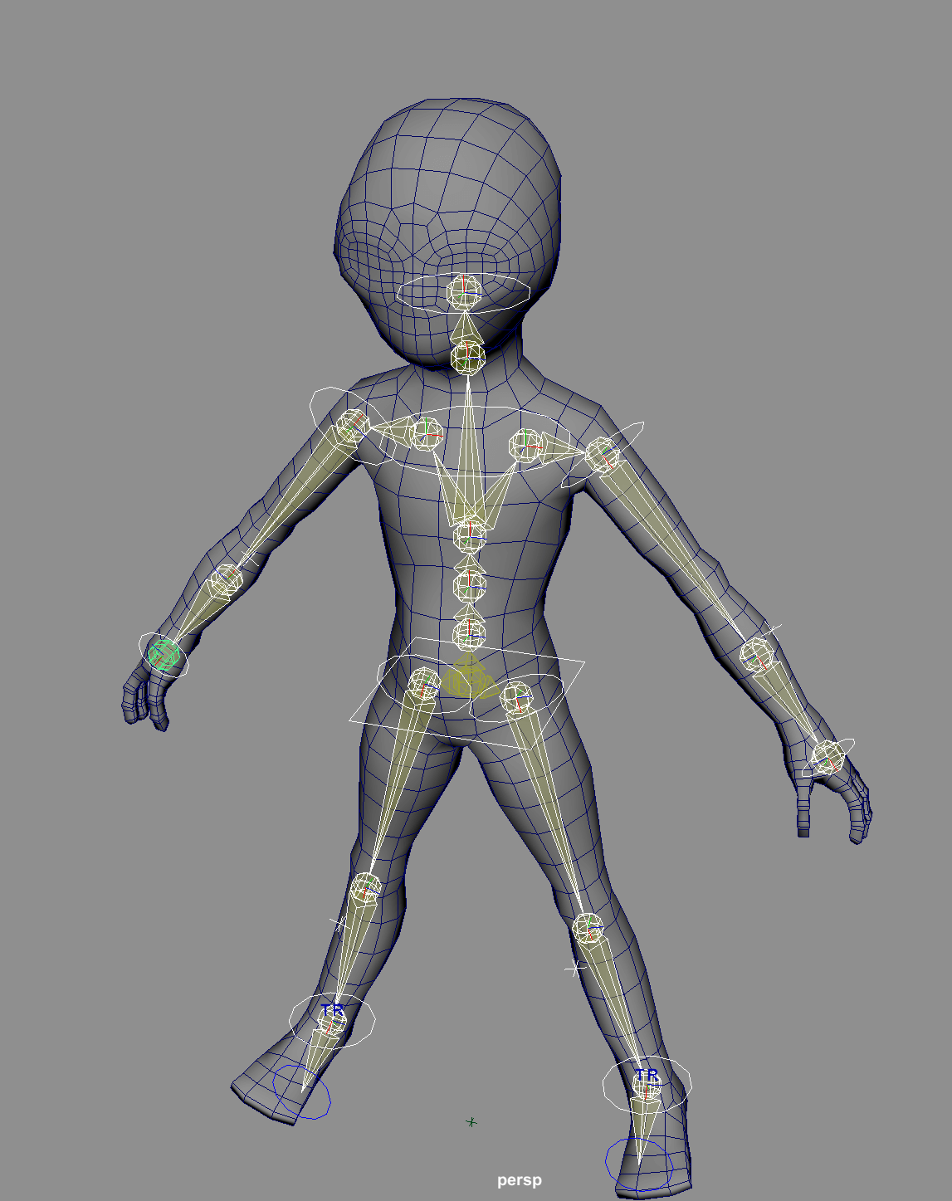The image size is (952, 1201).
Task: Select the green highlighted wrist joint
Action: coord(164,654)
